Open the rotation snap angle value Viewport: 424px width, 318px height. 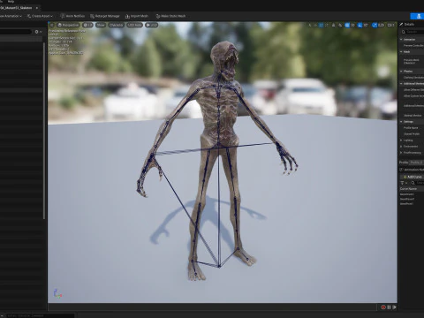pos(366,26)
